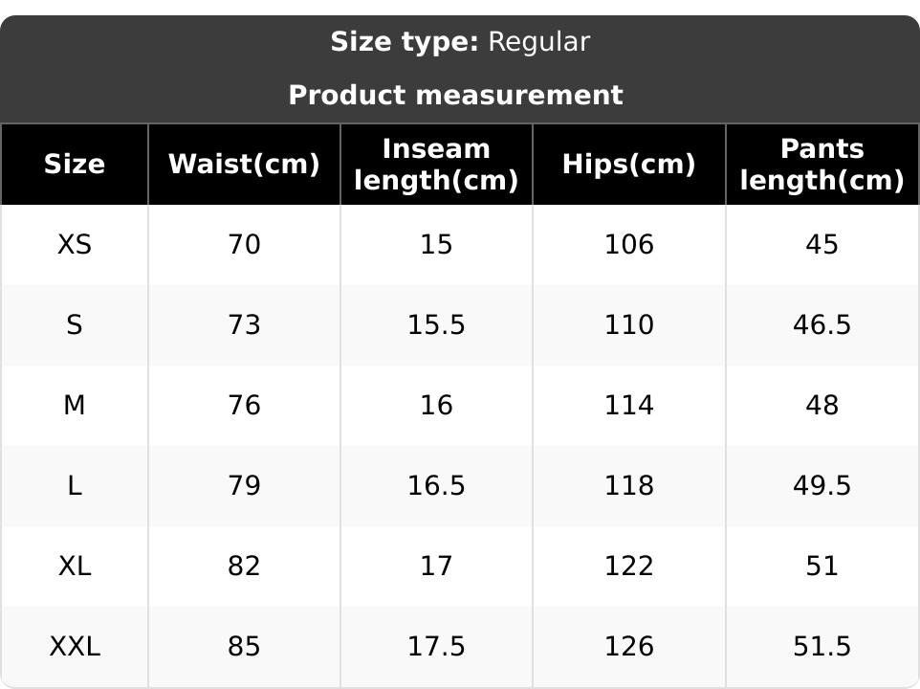Click the Size type: Regular label

[x=460, y=42]
